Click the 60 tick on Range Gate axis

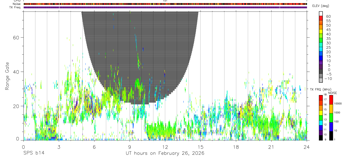pyautogui.click(x=15, y=37)
